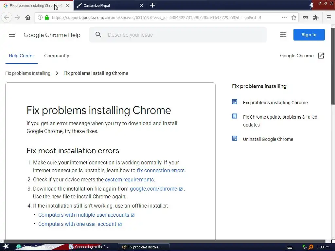The width and height of the screenshot is (335, 251).
Task: Show site information icon in address bar
Action: click(x=40, y=18)
